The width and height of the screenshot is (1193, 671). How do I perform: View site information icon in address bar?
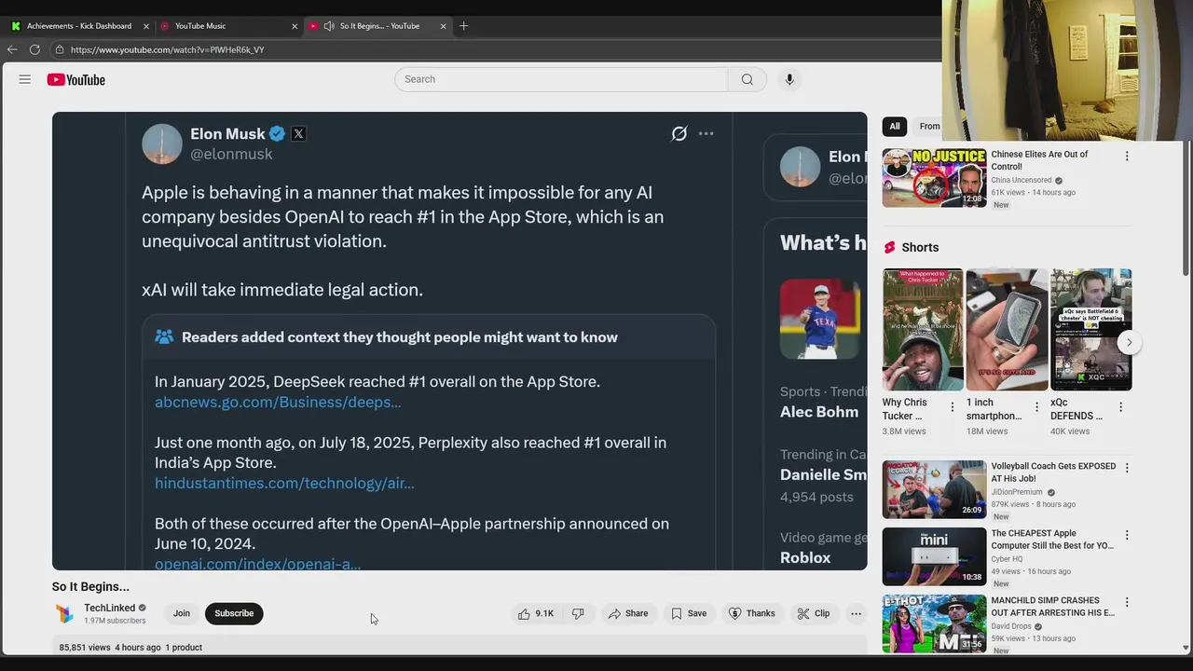(60, 49)
